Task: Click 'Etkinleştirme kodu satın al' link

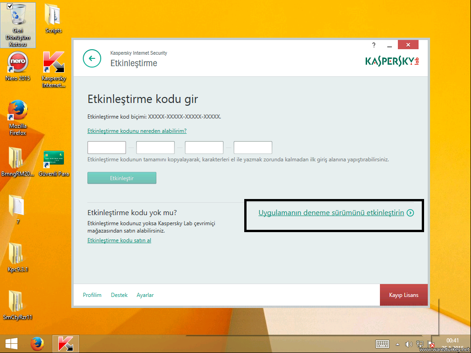Action: click(x=119, y=240)
